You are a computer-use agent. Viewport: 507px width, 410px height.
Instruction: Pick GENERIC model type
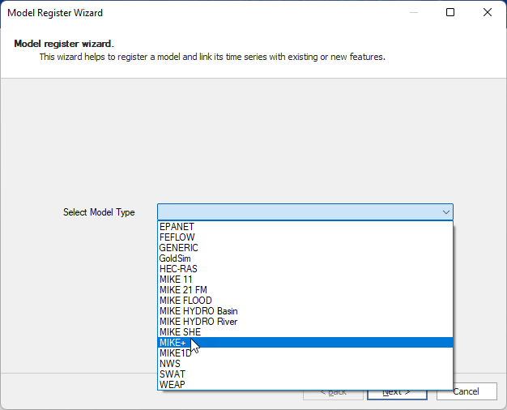[x=305, y=248]
